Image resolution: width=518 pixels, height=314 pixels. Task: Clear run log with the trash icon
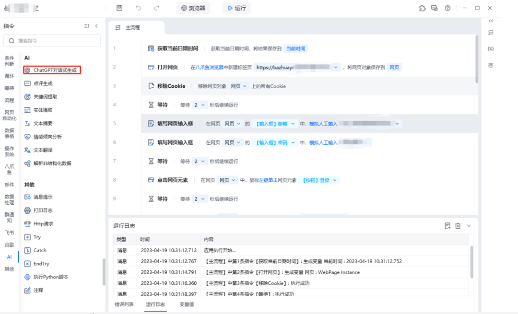[458, 225]
